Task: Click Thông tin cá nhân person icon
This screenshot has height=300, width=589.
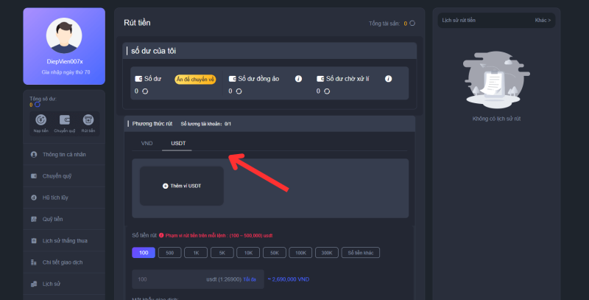Action: [34, 155]
